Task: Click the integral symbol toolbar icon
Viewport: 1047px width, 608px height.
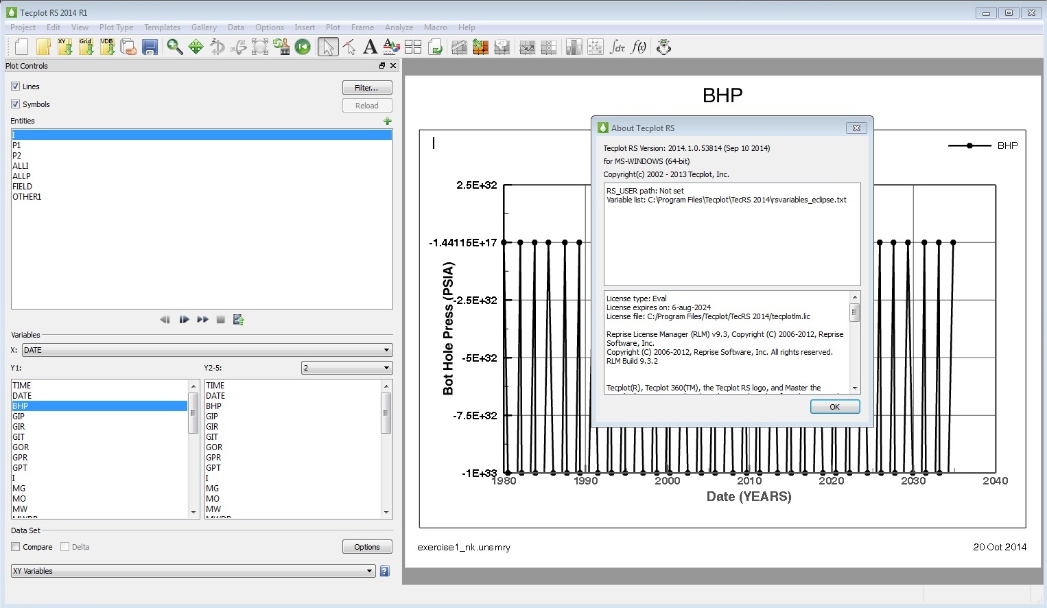Action: [617, 47]
